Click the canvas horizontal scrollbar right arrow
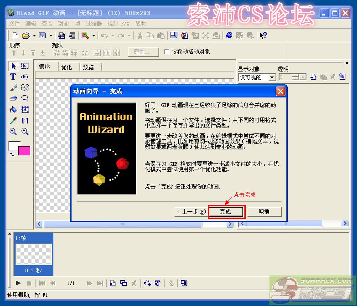The height and width of the screenshot is (306, 357). point(230,224)
